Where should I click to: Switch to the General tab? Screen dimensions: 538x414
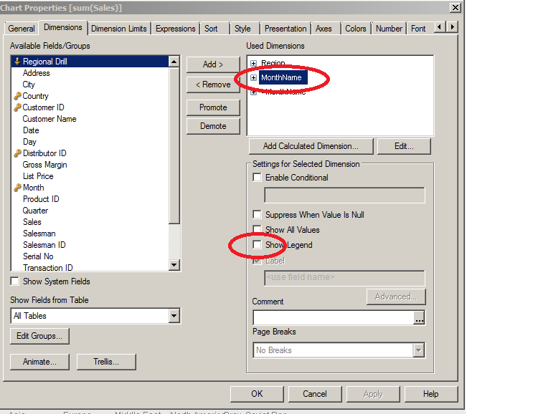point(22,29)
